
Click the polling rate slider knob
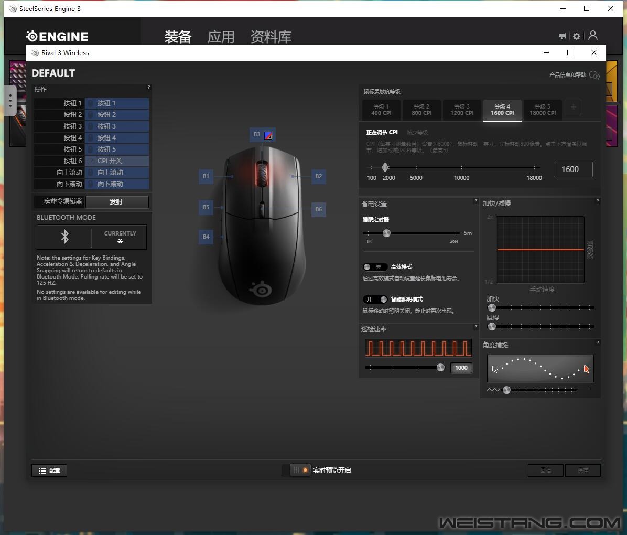tap(440, 368)
